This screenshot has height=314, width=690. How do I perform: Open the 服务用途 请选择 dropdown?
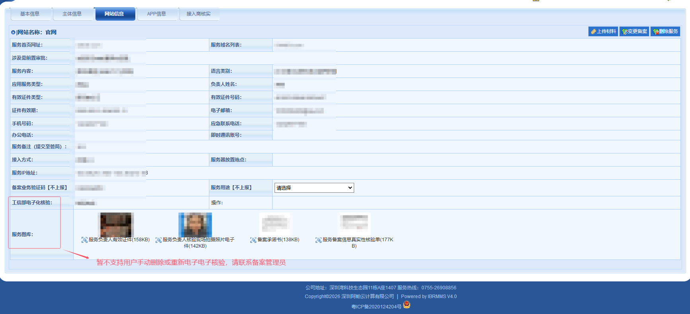pos(314,188)
